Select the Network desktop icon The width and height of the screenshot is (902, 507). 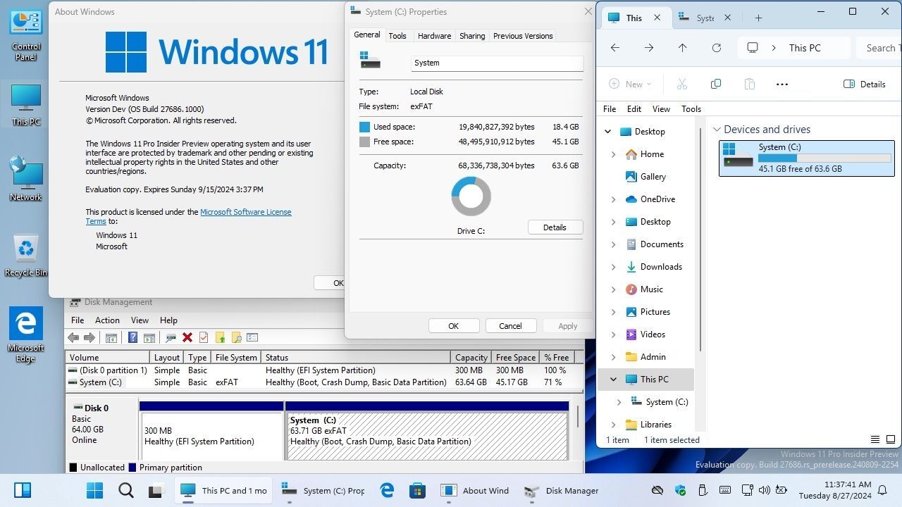[x=26, y=179]
